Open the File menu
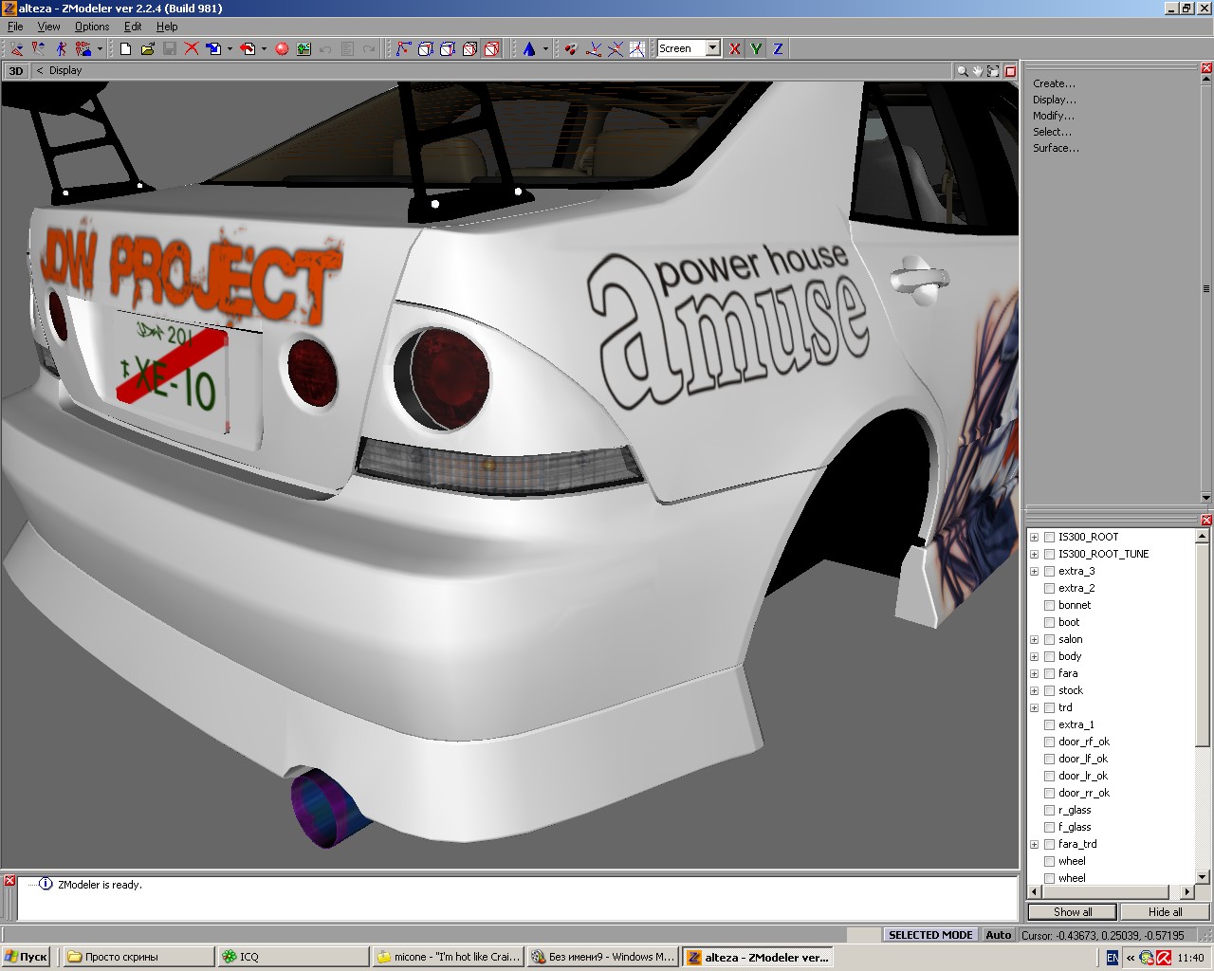Screen dimensions: 1214x971 pos(15,27)
